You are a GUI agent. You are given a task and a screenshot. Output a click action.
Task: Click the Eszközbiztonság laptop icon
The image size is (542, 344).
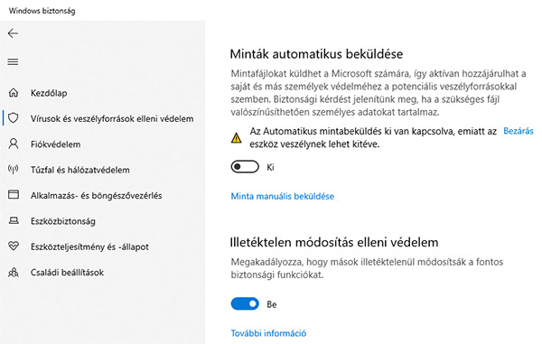[14, 220]
